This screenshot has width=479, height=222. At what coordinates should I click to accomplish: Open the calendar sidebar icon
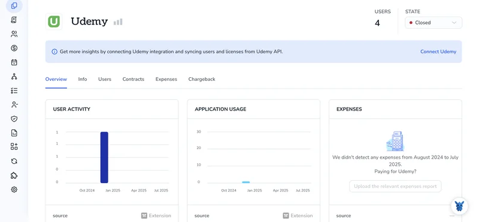point(14,62)
